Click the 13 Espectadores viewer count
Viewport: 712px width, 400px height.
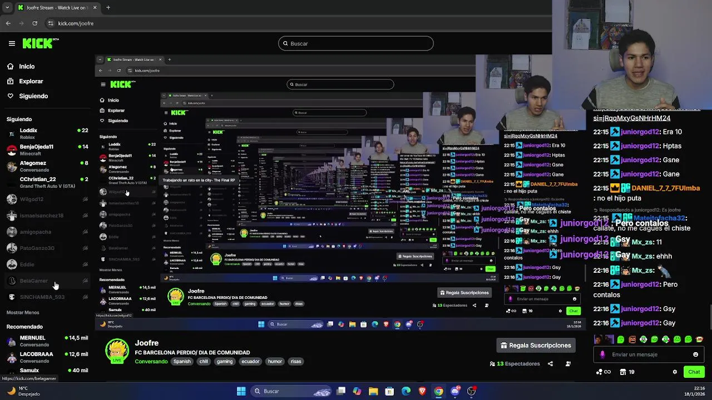coord(515,364)
